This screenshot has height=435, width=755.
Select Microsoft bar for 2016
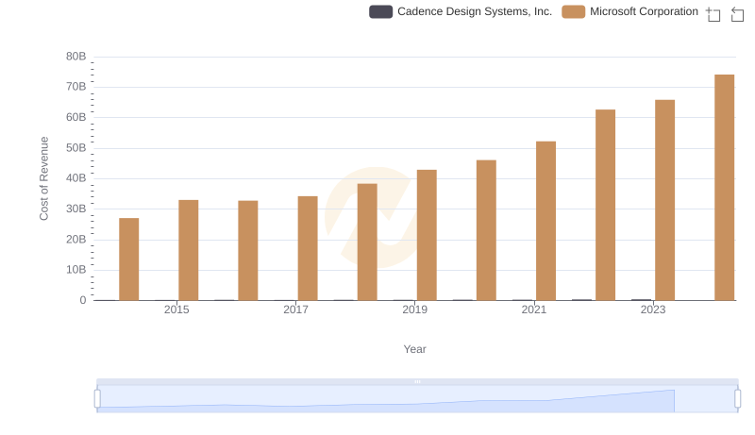(x=248, y=251)
